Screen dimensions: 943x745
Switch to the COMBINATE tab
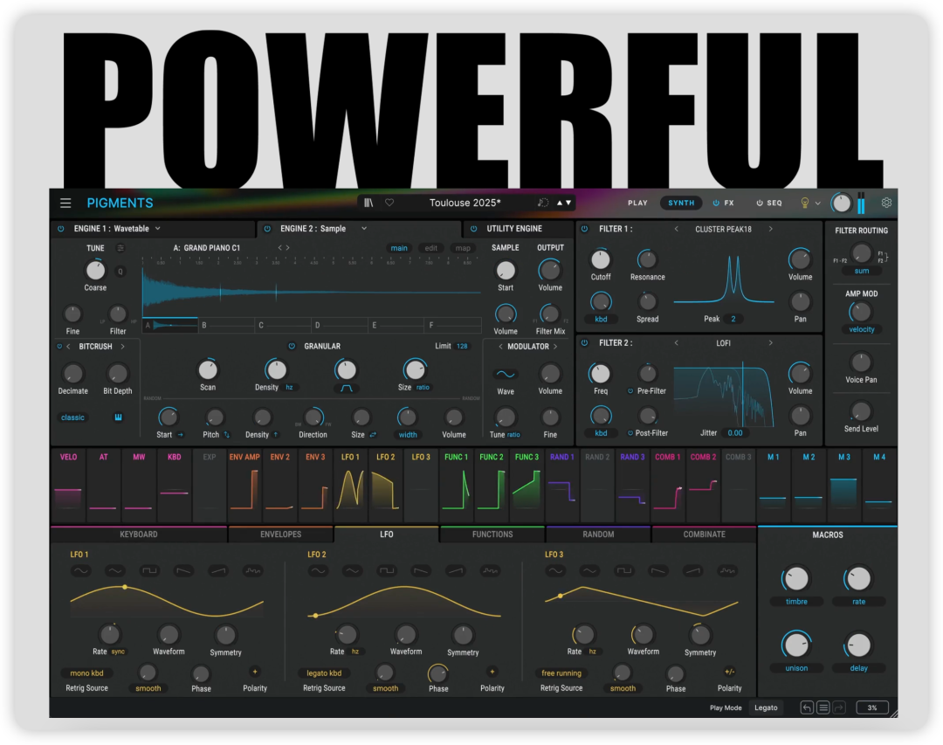pyautogui.click(x=705, y=535)
